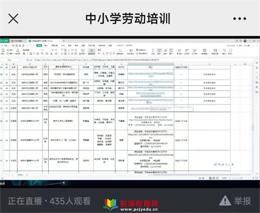Close the live stream with the X
260x213 pixels.
pyautogui.click(x=13, y=19)
